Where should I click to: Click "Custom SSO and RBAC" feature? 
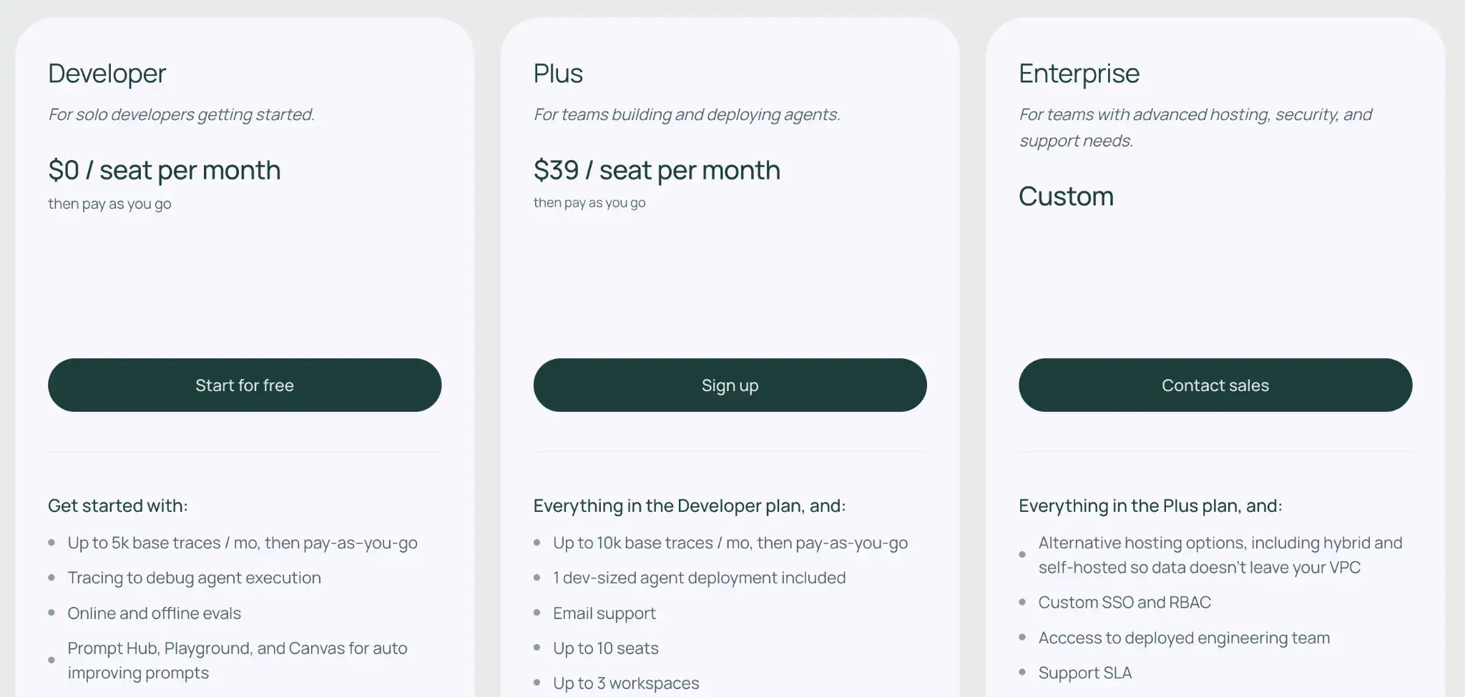coord(1125,603)
